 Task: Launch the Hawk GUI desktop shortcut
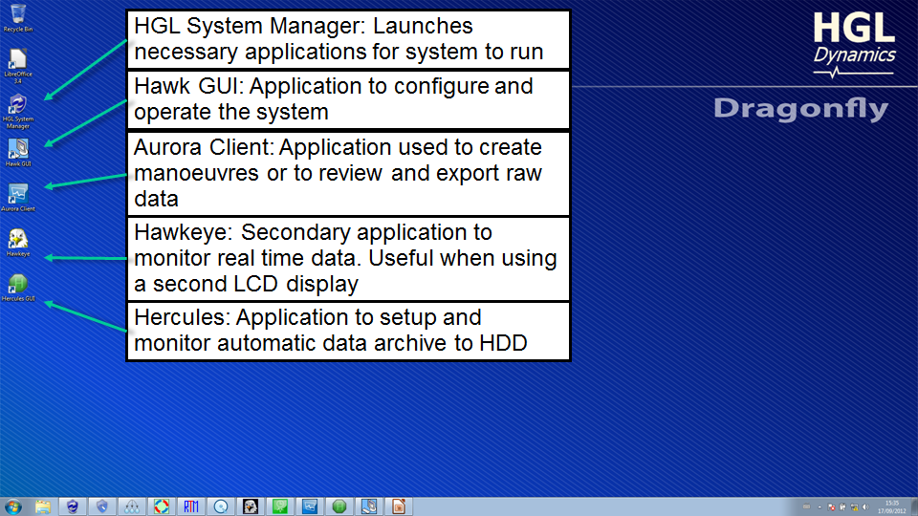(x=17, y=153)
